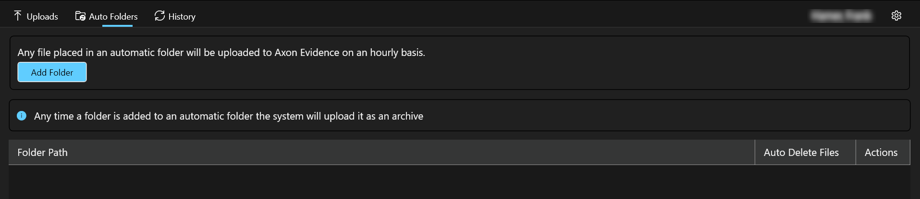Image resolution: width=920 pixels, height=199 pixels.
Task: Open settings with the gear icon
Action: 896,16
